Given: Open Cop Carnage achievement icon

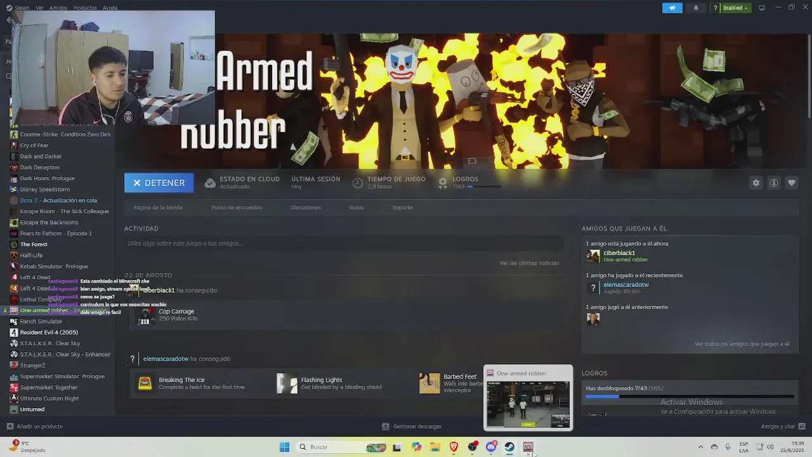Looking at the screenshot, I should click(x=145, y=315).
